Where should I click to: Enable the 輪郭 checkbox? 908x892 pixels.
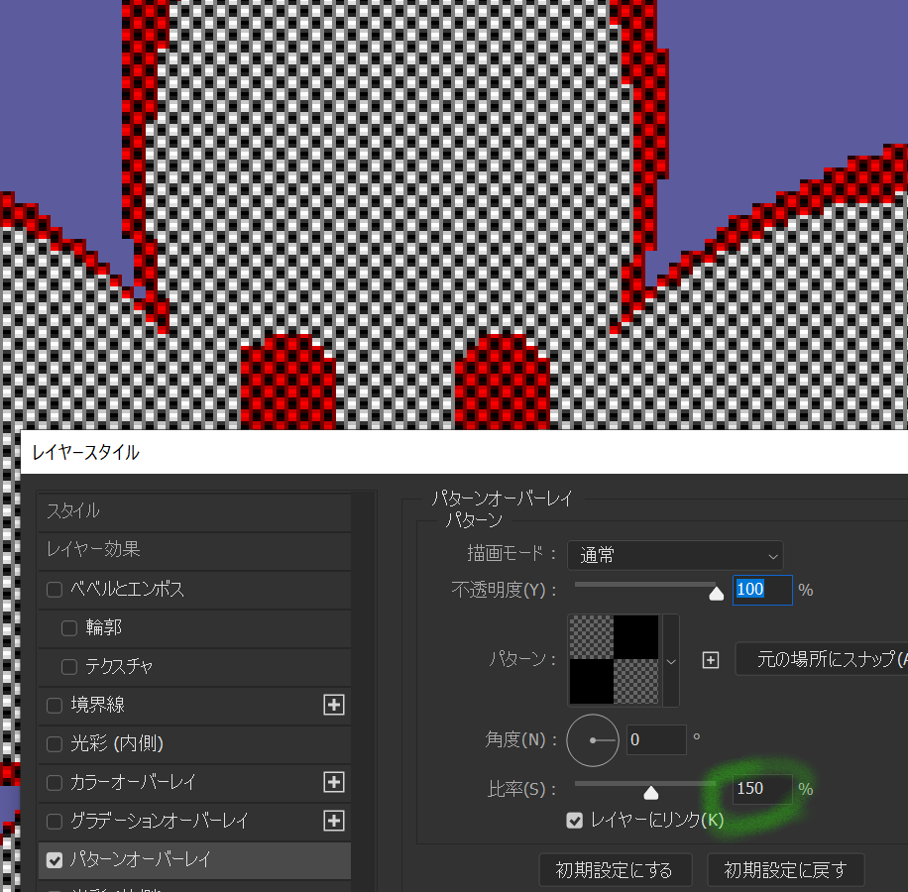pyautogui.click(x=69, y=627)
